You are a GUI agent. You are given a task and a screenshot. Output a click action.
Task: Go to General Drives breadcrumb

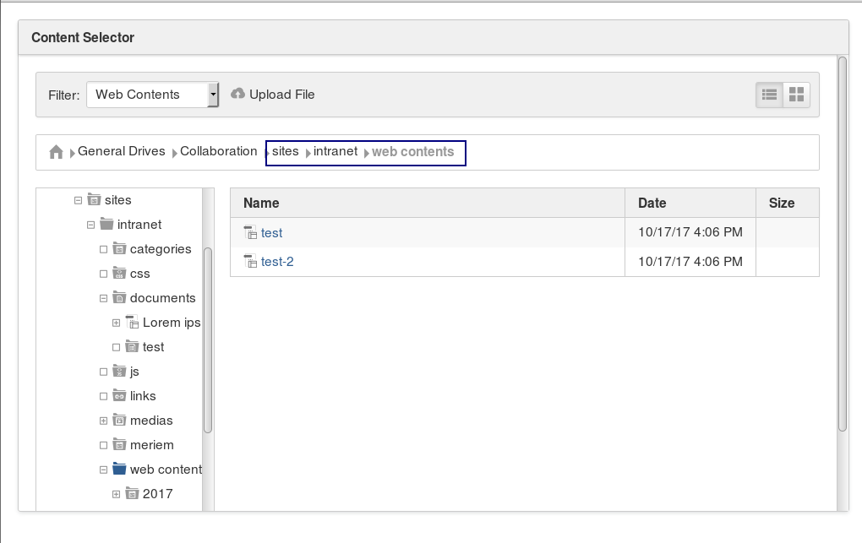click(122, 151)
